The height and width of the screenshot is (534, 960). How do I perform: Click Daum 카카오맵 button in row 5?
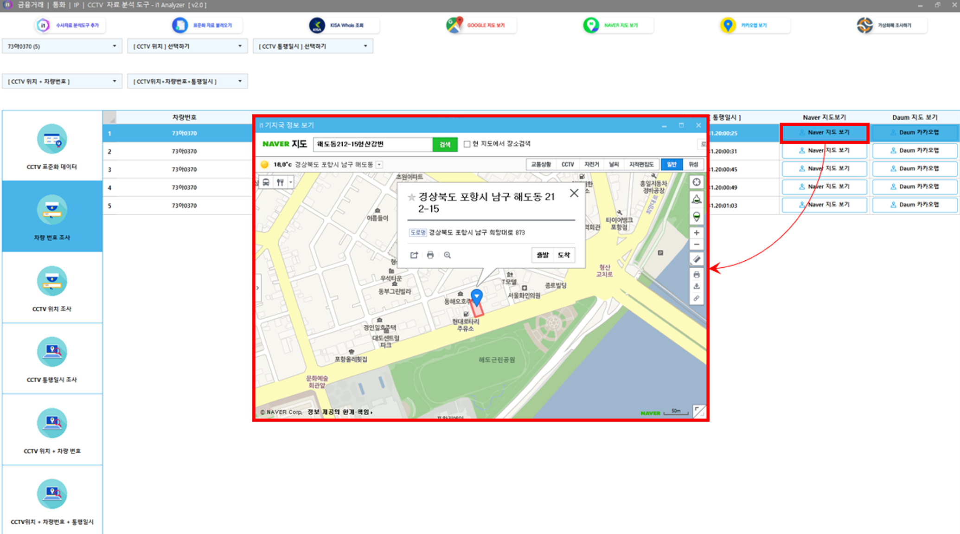(915, 205)
